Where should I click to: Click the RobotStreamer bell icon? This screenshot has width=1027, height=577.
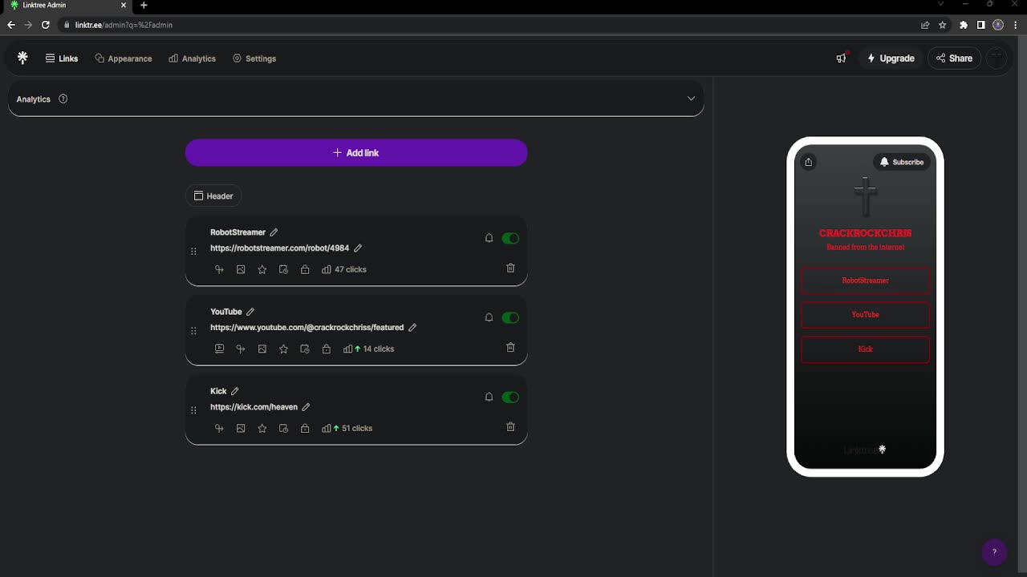pyautogui.click(x=489, y=238)
